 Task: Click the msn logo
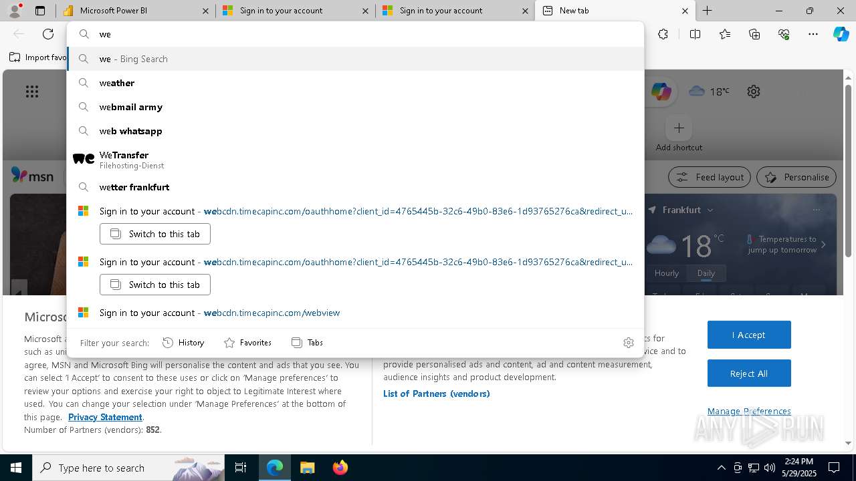[x=32, y=176]
